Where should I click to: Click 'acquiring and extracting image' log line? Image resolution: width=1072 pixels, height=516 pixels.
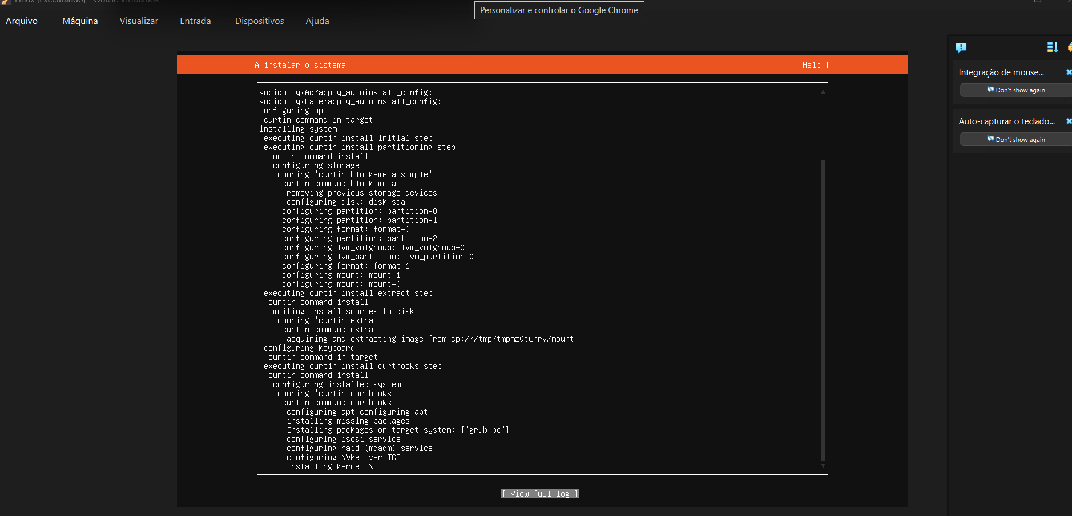430,339
